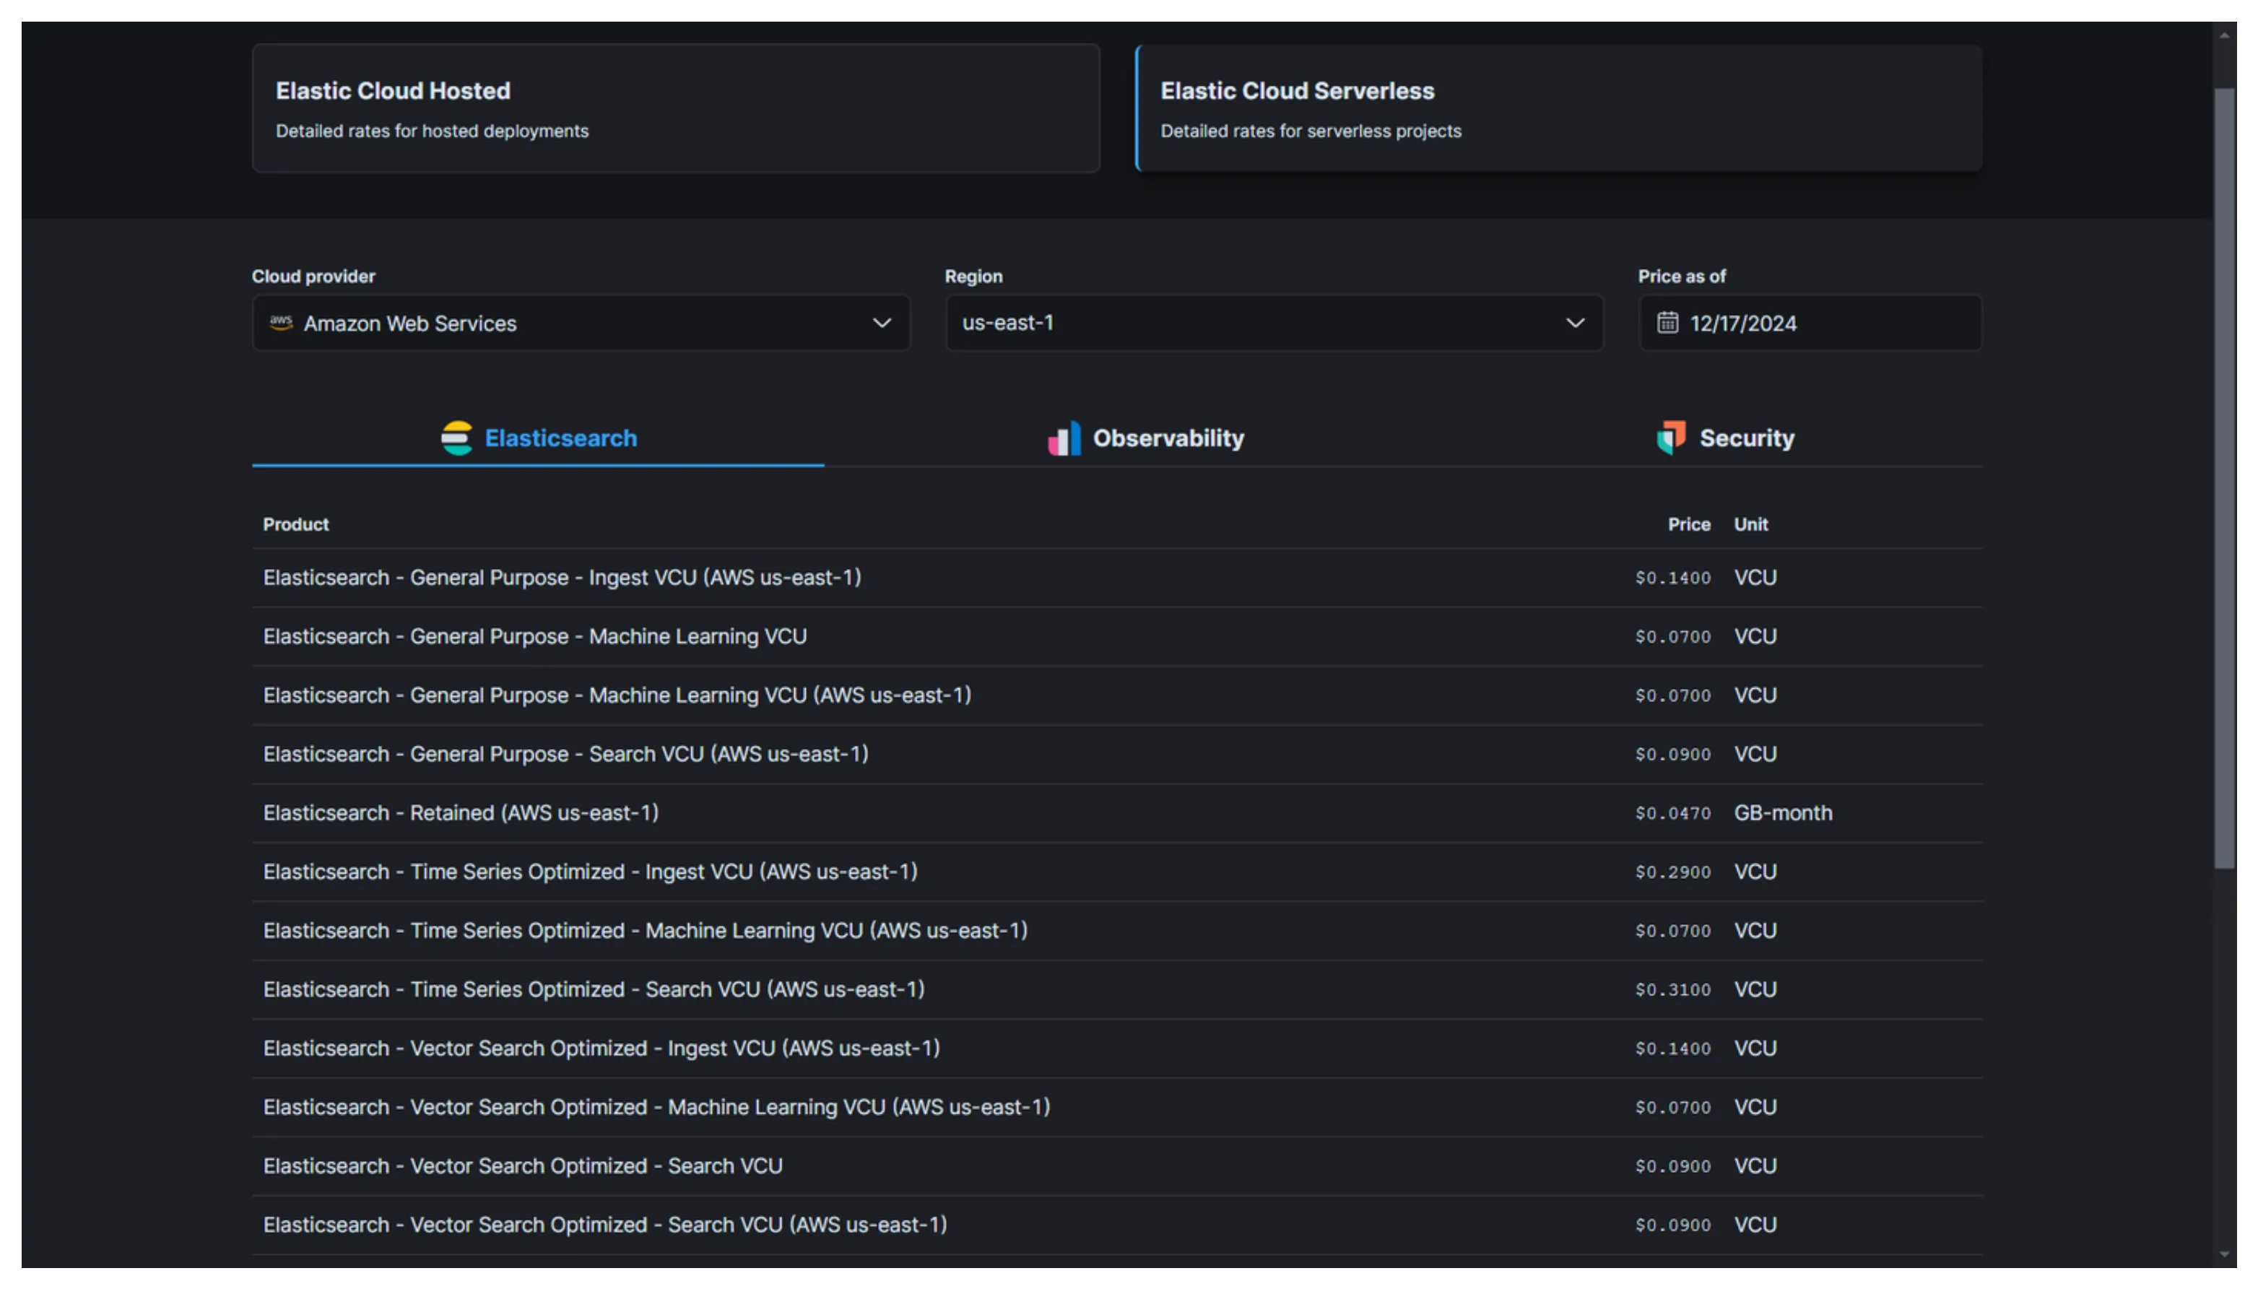Click the Observability bar chart icon
This screenshot has height=1289, width=2258.
(1064, 438)
